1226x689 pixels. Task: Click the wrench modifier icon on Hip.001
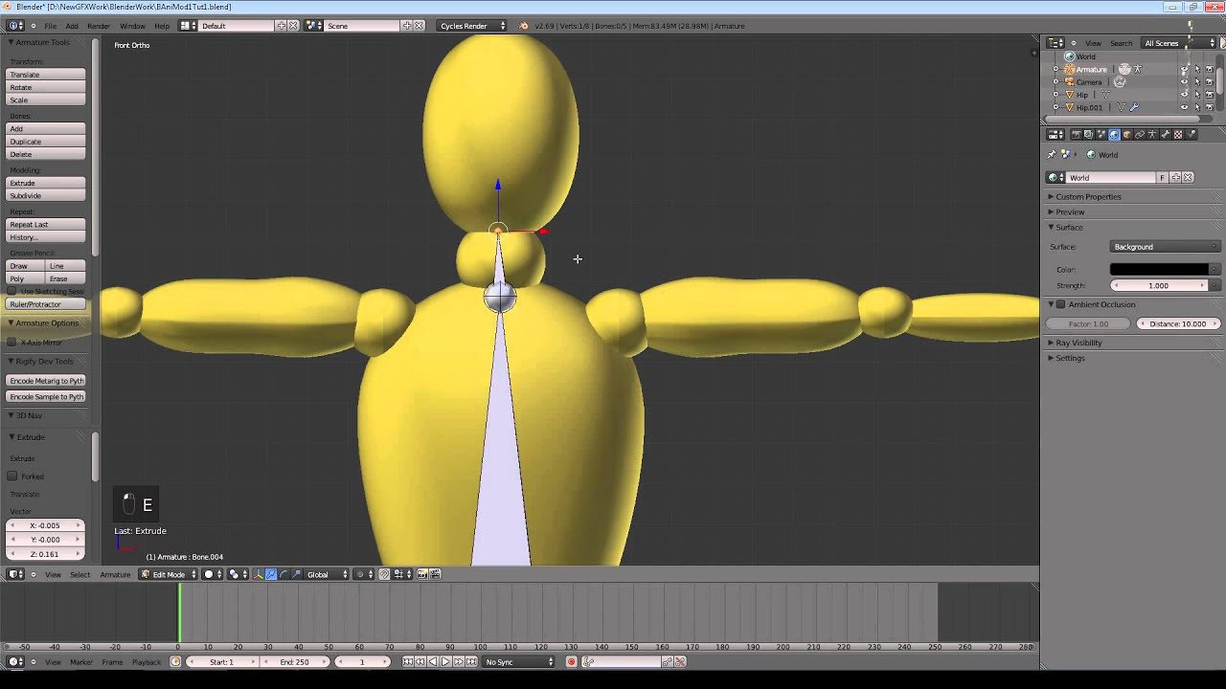1134,107
